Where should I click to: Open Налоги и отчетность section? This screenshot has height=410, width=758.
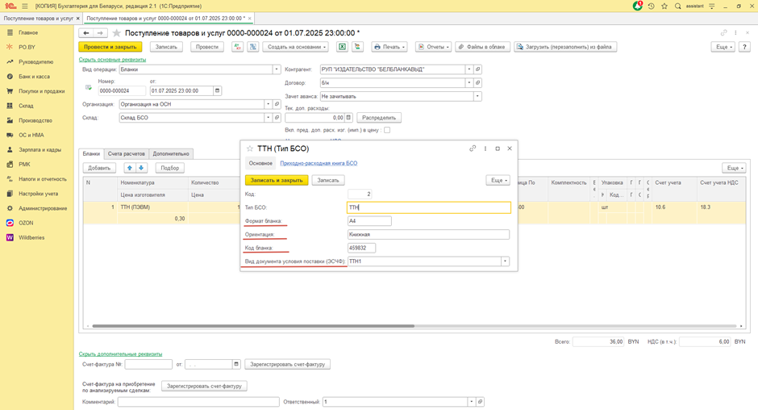[43, 179]
